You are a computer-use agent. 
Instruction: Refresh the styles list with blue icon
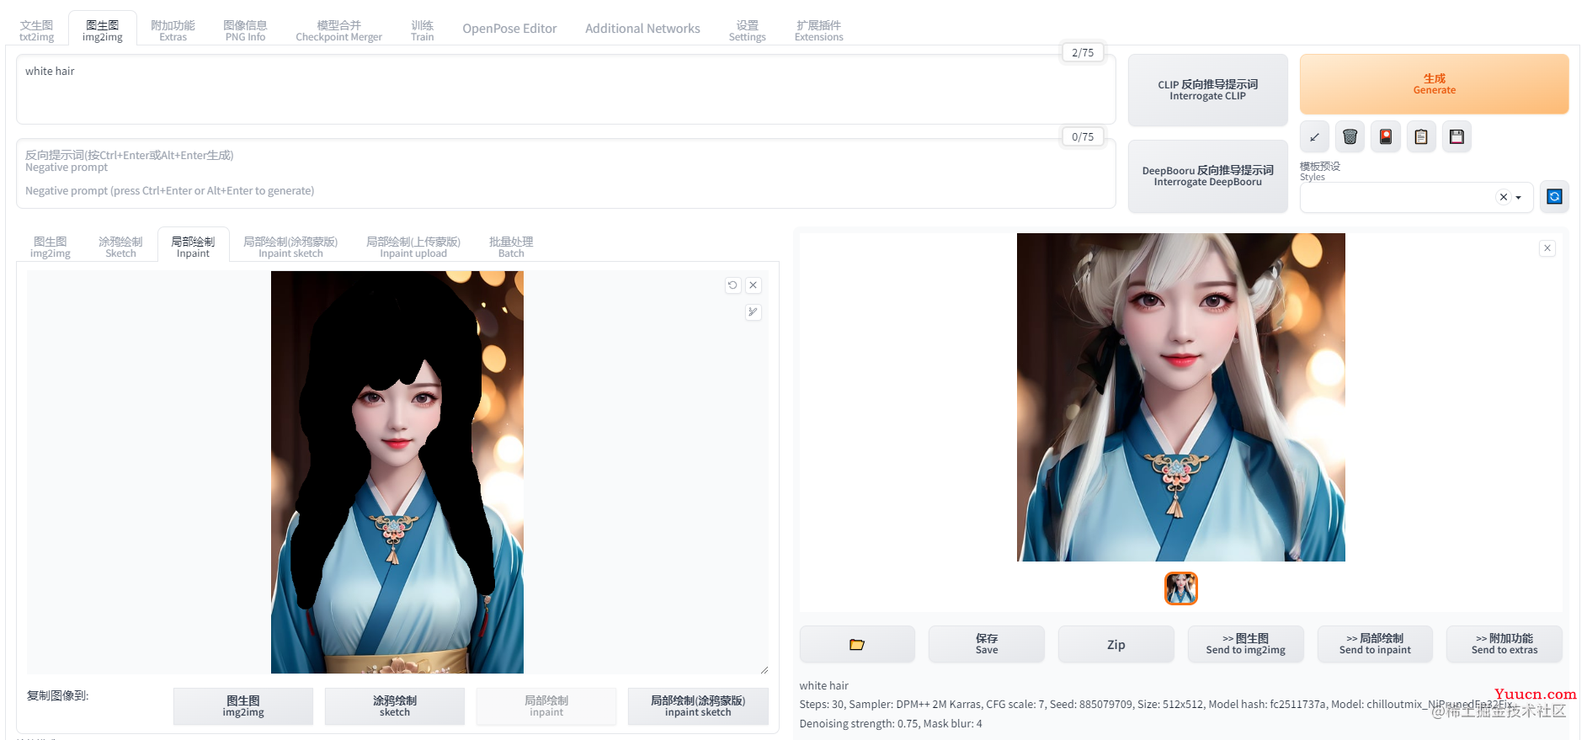coord(1554,197)
